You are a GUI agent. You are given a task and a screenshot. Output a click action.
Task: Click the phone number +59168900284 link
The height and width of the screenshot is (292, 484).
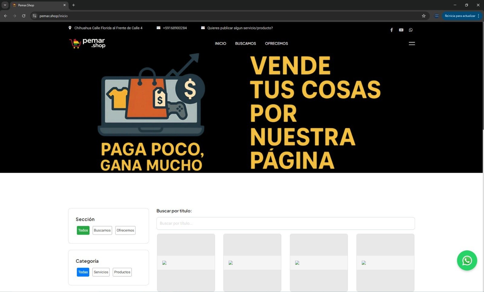(x=175, y=28)
